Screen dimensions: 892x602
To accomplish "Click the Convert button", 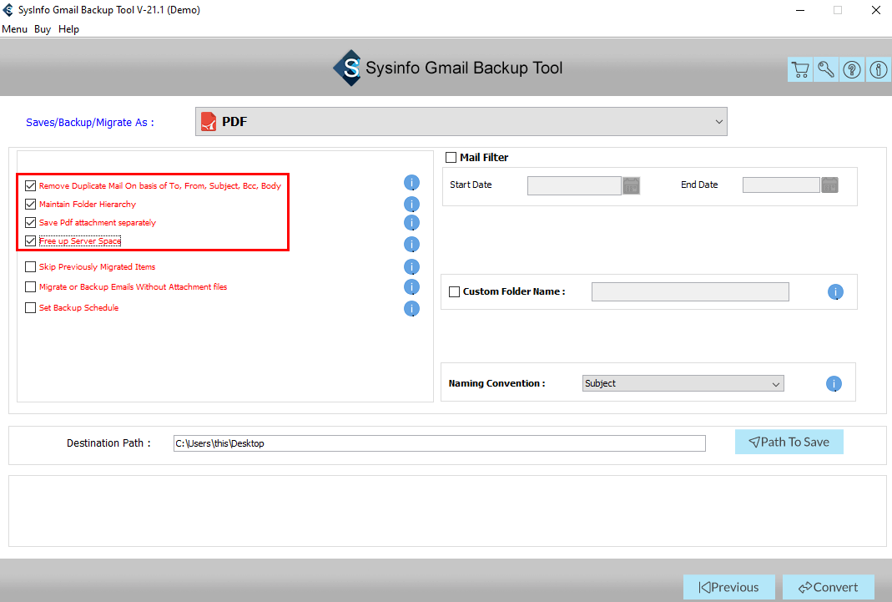I will 829,587.
